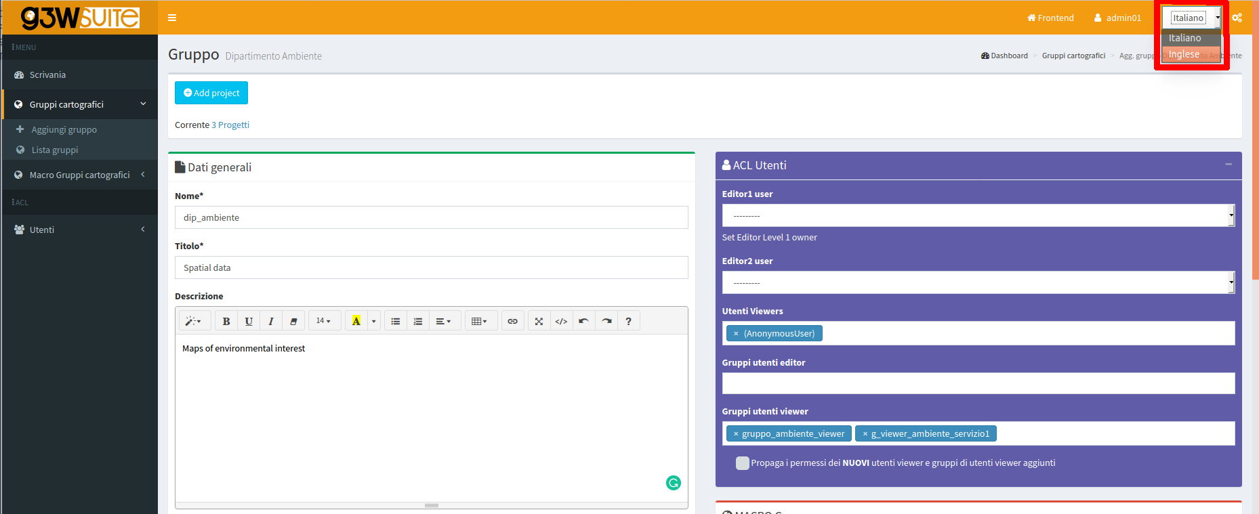
Task: Remove the gruppo_ambiente_viewer tag
Action: coord(736,433)
